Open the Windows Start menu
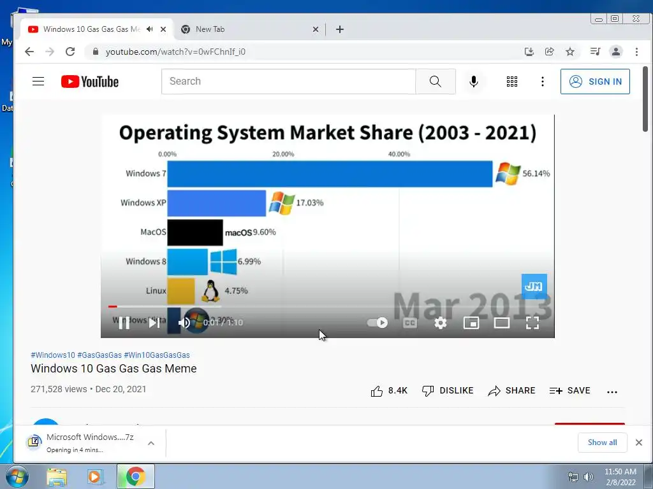 coord(17,476)
